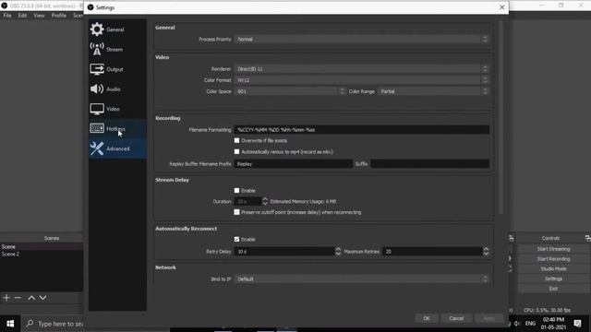Viewport: 591px width, 332px height.
Task: Click the Retry Delay value field
Action: pyautogui.click(x=284, y=252)
